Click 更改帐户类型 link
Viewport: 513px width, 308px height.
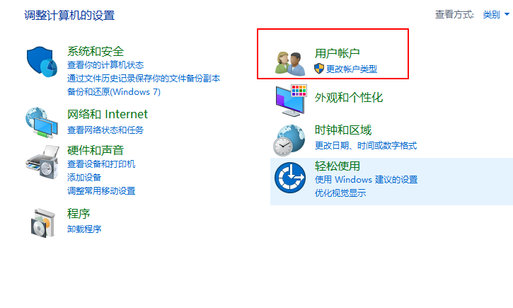(x=352, y=69)
